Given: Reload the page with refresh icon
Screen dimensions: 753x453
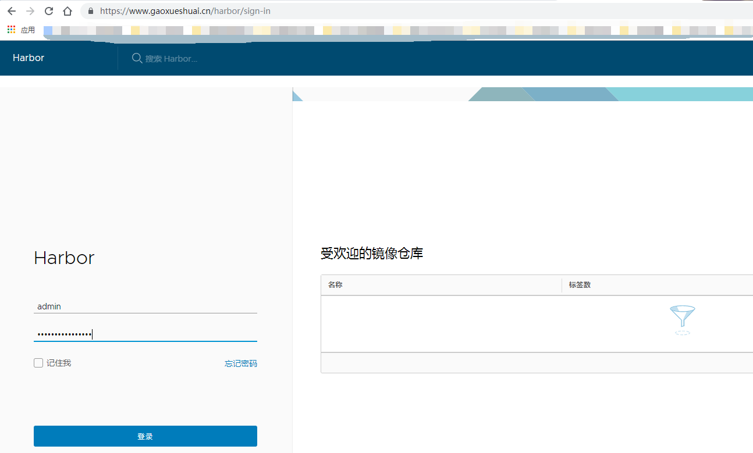Looking at the screenshot, I should [49, 11].
